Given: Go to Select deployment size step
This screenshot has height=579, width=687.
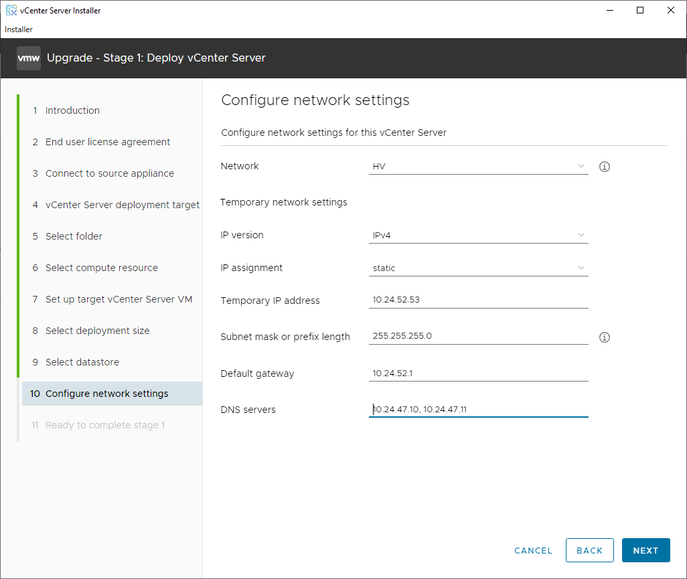Looking at the screenshot, I should click(x=97, y=331).
